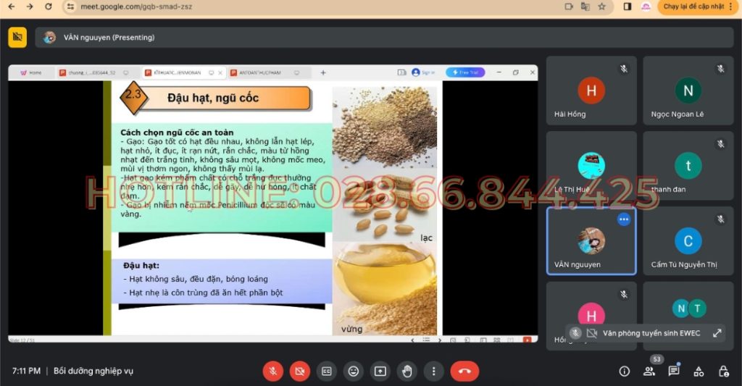Open chat with everyone
742x386 pixels.
(x=674, y=372)
